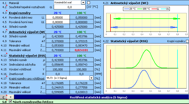
Task: Enable the Krajní rozměry checkbox above RSS chart
Action: (187, 41)
